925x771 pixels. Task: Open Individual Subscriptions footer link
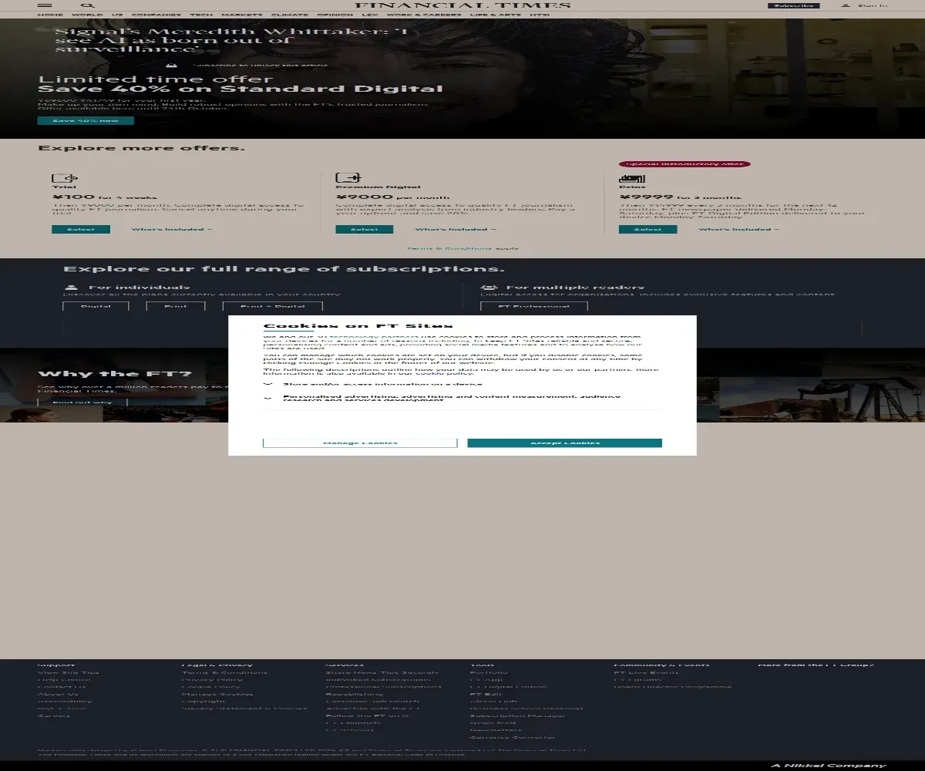point(378,679)
